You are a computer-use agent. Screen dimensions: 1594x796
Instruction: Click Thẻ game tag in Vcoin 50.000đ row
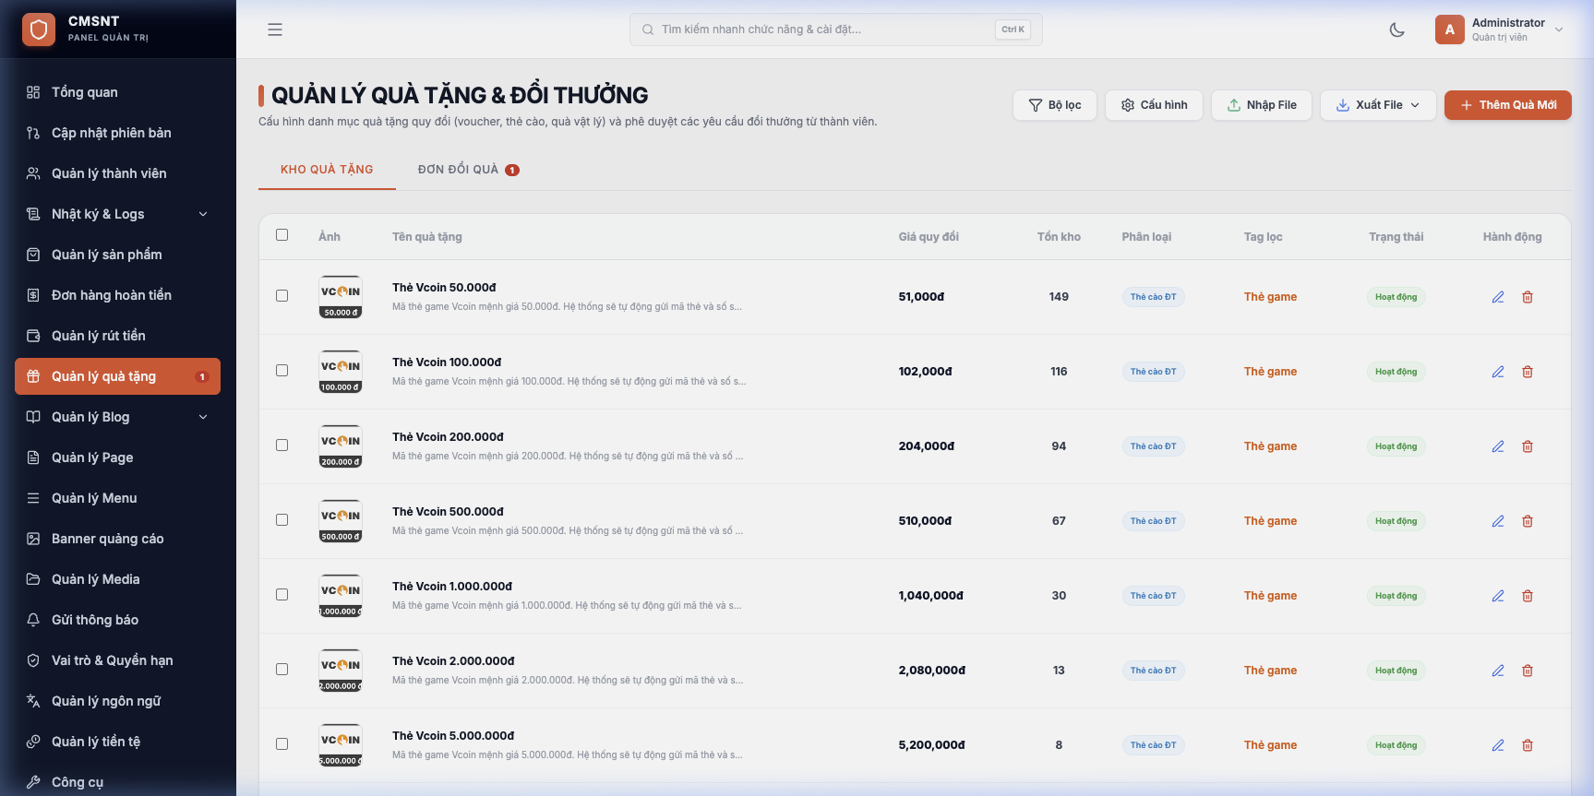click(x=1270, y=297)
